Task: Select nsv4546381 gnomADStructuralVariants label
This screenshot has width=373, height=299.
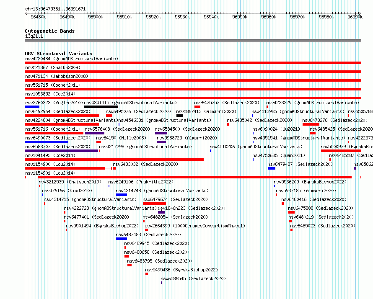Action: (x=165, y=120)
